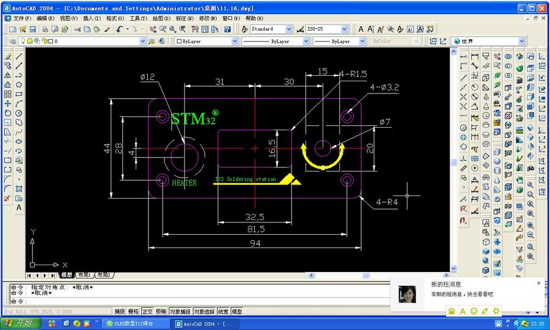
Task: Click the Mirror modify tool
Action: pyautogui.click(x=7, y=75)
